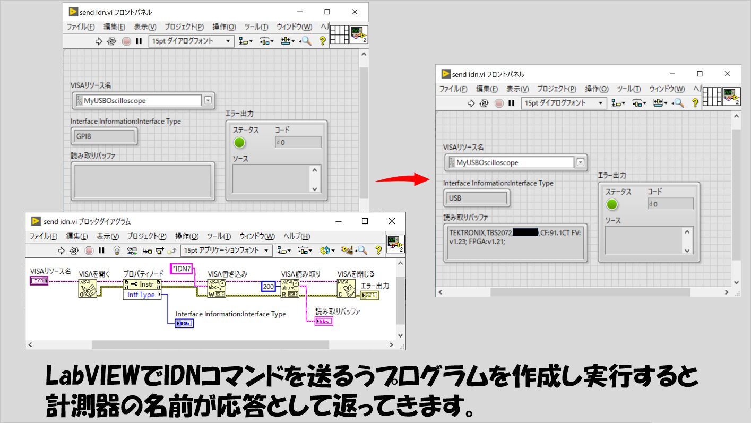Open the 15pt dialog font dropdown in GPIB panel
Screen dimensions: 751x423
(x=192, y=41)
